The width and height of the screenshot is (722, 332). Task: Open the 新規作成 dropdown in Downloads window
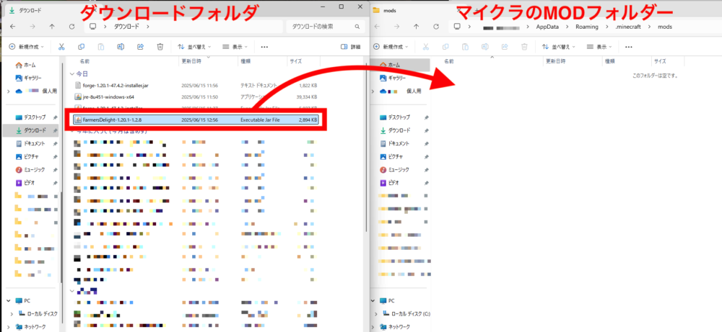(x=26, y=47)
